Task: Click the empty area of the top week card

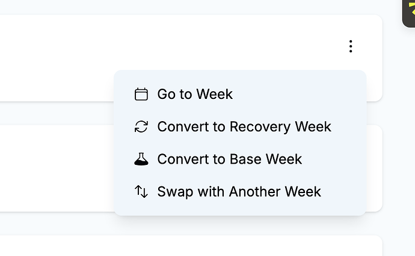Action: (x=150, y=48)
